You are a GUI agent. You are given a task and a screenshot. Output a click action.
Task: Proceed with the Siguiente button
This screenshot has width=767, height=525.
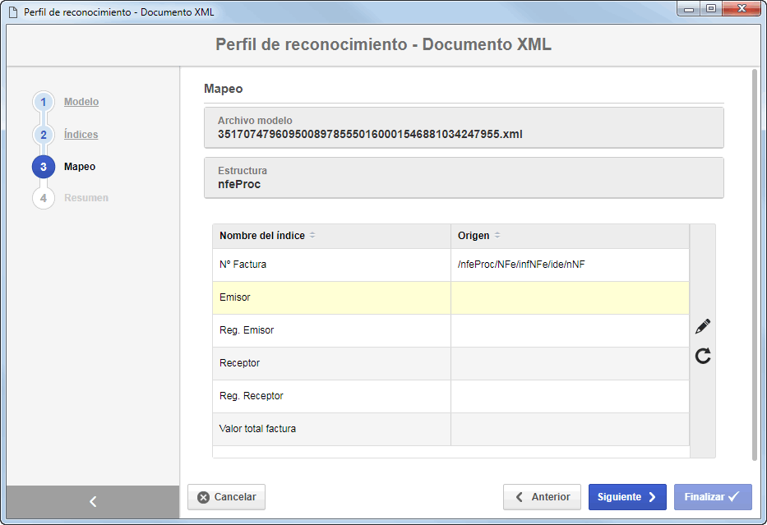627,497
